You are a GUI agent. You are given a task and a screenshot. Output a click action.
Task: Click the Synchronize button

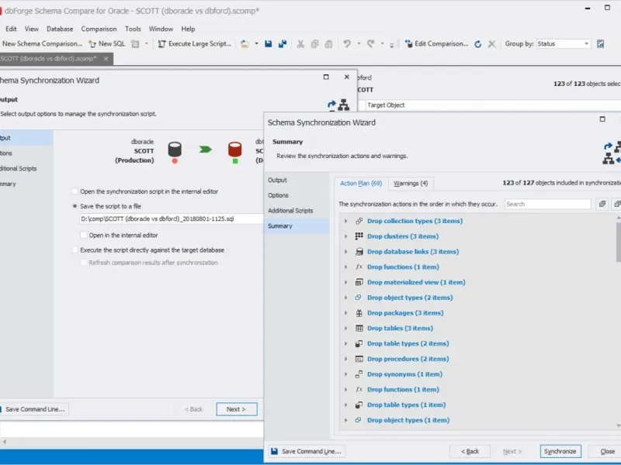point(560,451)
